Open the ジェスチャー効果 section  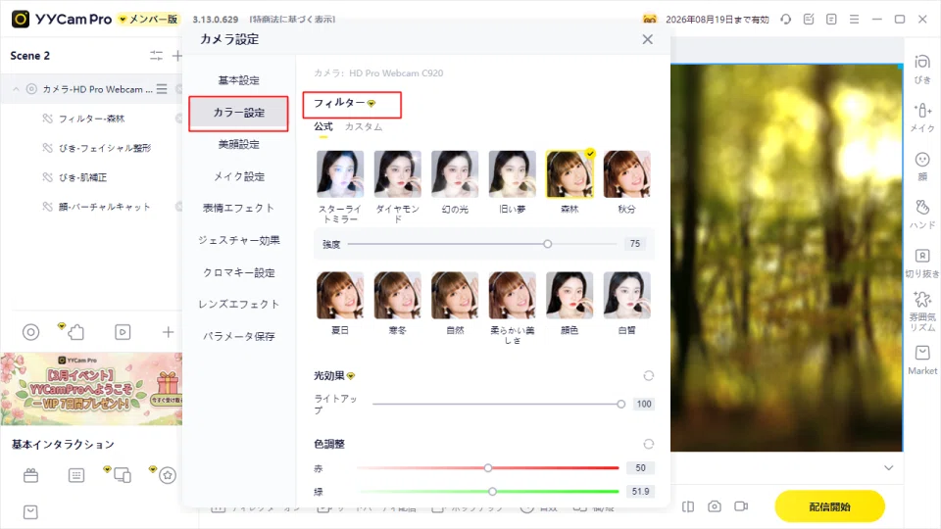tap(238, 241)
